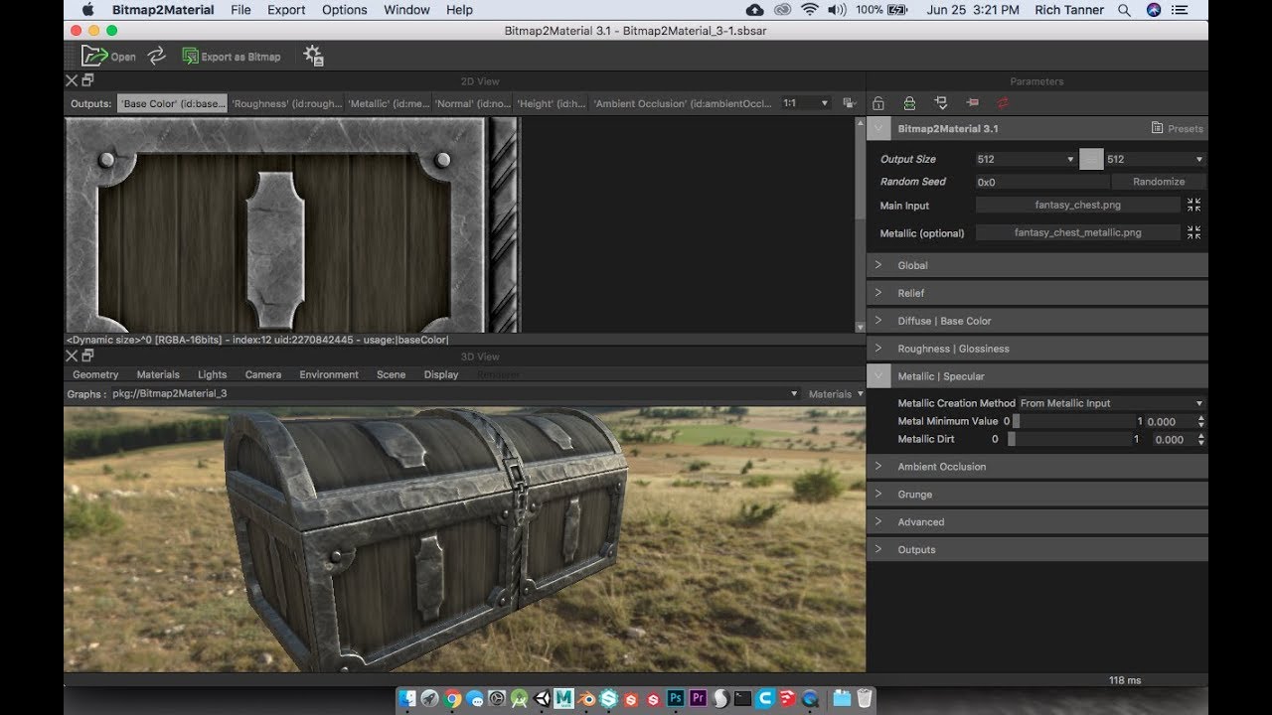Open the Materials menu in 3D View

tap(158, 374)
